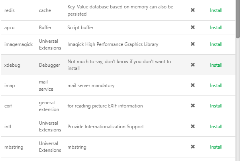
Task: Install the exif extension
Action: [216, 106]
